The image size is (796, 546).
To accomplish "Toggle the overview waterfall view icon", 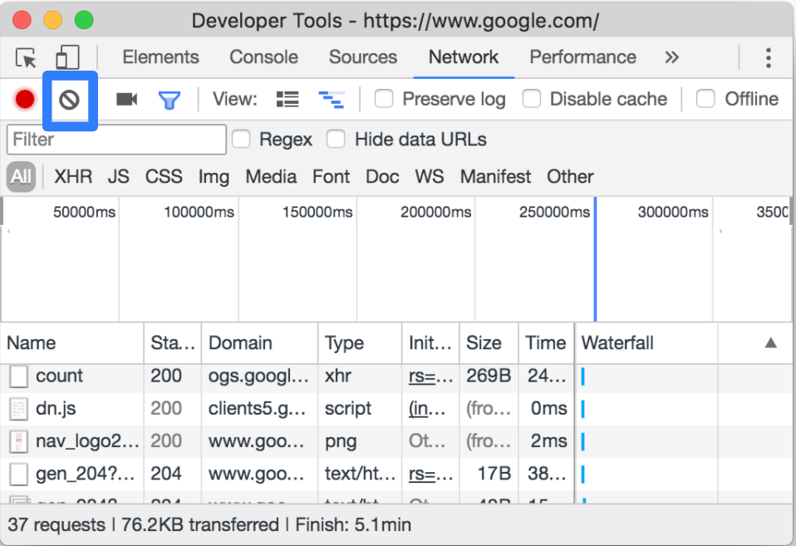I will coord(332,100).
